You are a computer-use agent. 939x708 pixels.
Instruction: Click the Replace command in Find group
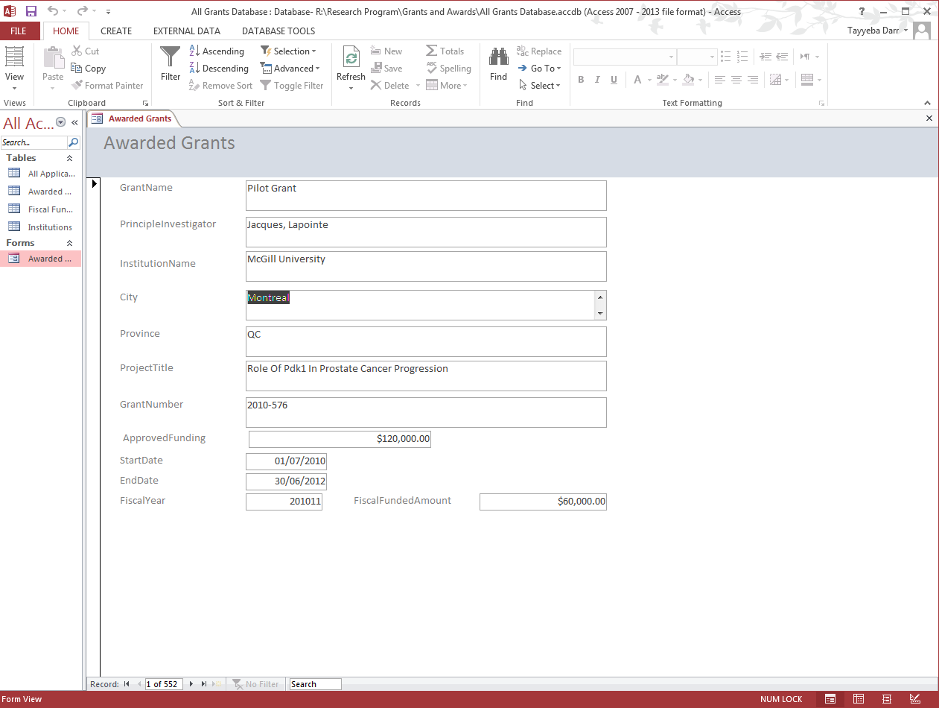click(539, 51)
